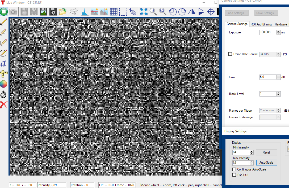The width and height of the screenshot is (289, 188).
Task: Select the second pencil freehand tool
Action: 3,32
